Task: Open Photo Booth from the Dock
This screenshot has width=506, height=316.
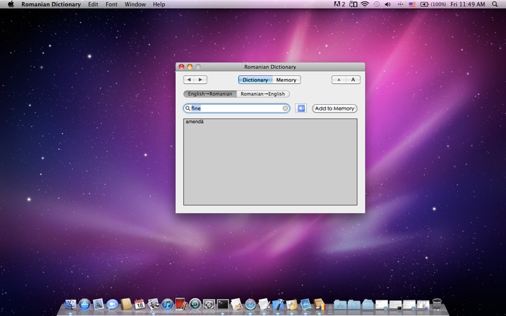Action: pyautogui.click(x=182, y=304)
